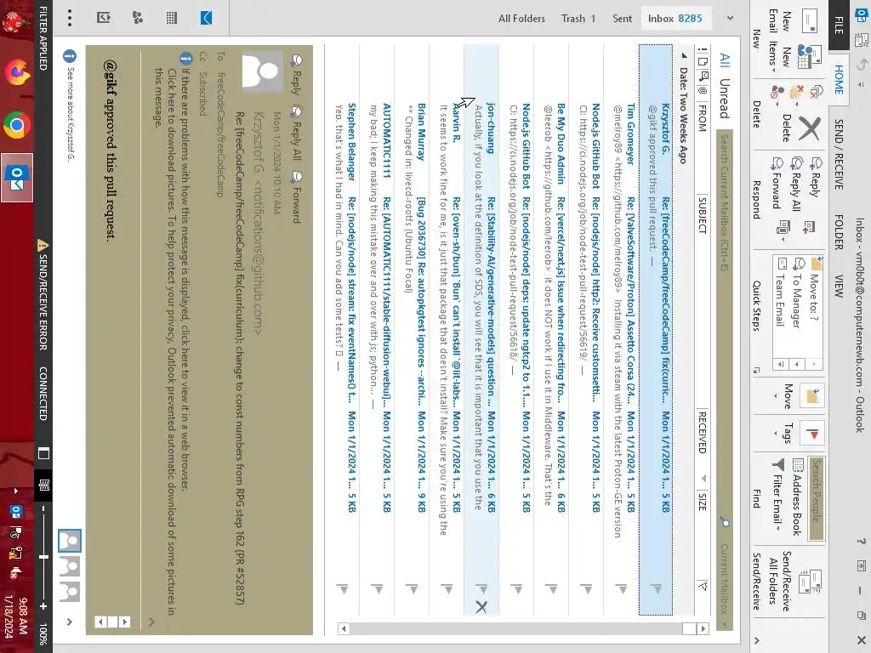This screenshot has width=871, height=653.
Task: Open the Sent folder
Action: (622, 19)
